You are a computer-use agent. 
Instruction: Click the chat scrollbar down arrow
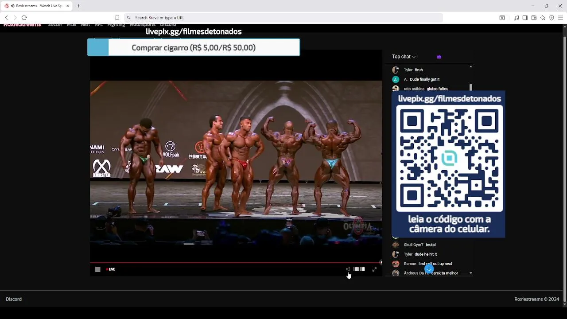tap(470, 273)
